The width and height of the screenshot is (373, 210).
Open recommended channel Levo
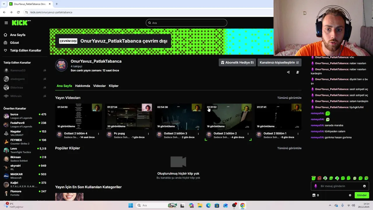(25, 150)
